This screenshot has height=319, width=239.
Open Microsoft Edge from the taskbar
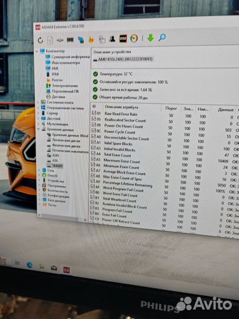click(x=30, y=265)
